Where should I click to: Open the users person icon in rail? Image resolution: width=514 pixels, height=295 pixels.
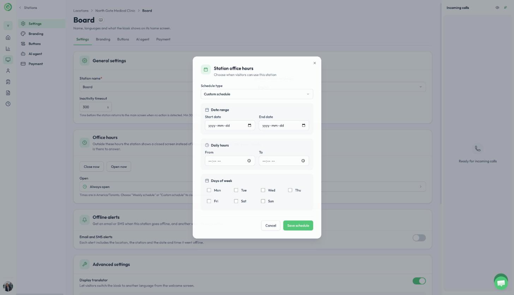pyautogui.click(x=8, y=71)
